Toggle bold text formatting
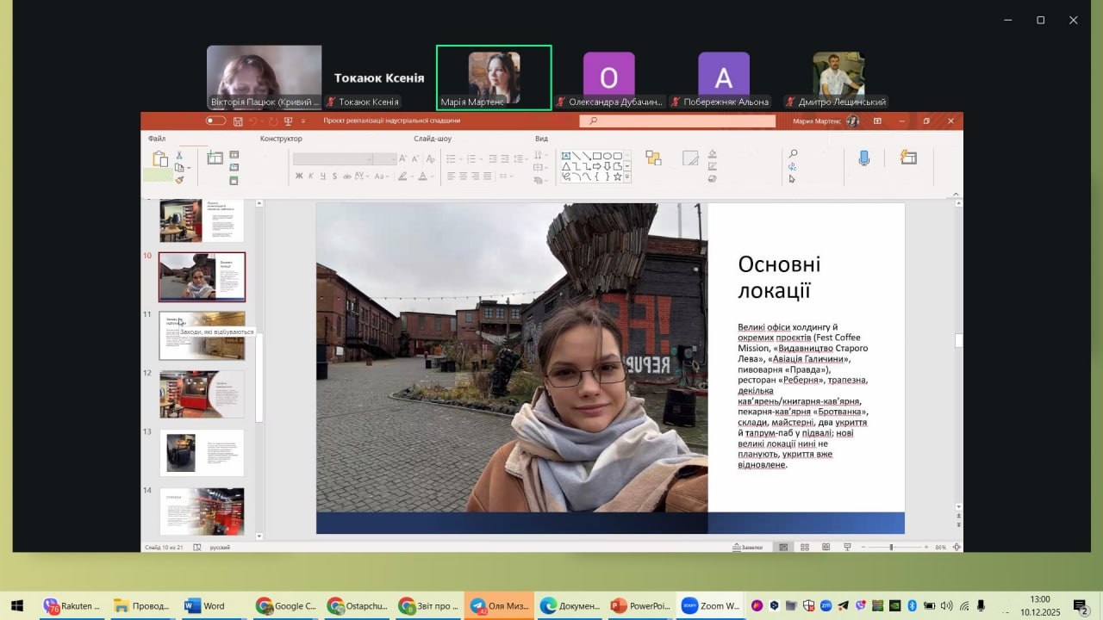Image resolution: width=1103 pixels, height=620 pixels. pos(299,177)
